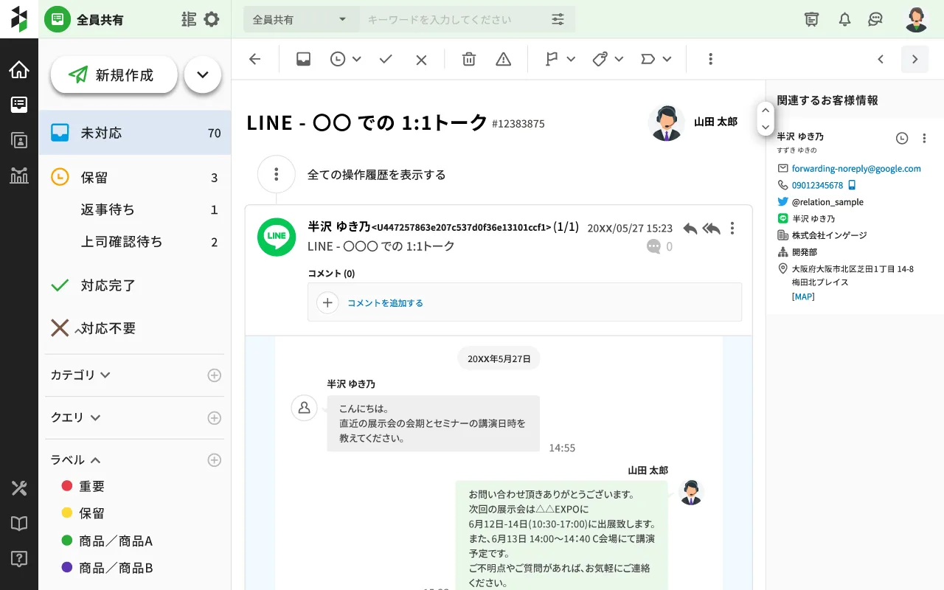Open the address book rail icon
This screenshot has height=590, width=944.
[x=19, y=140]
